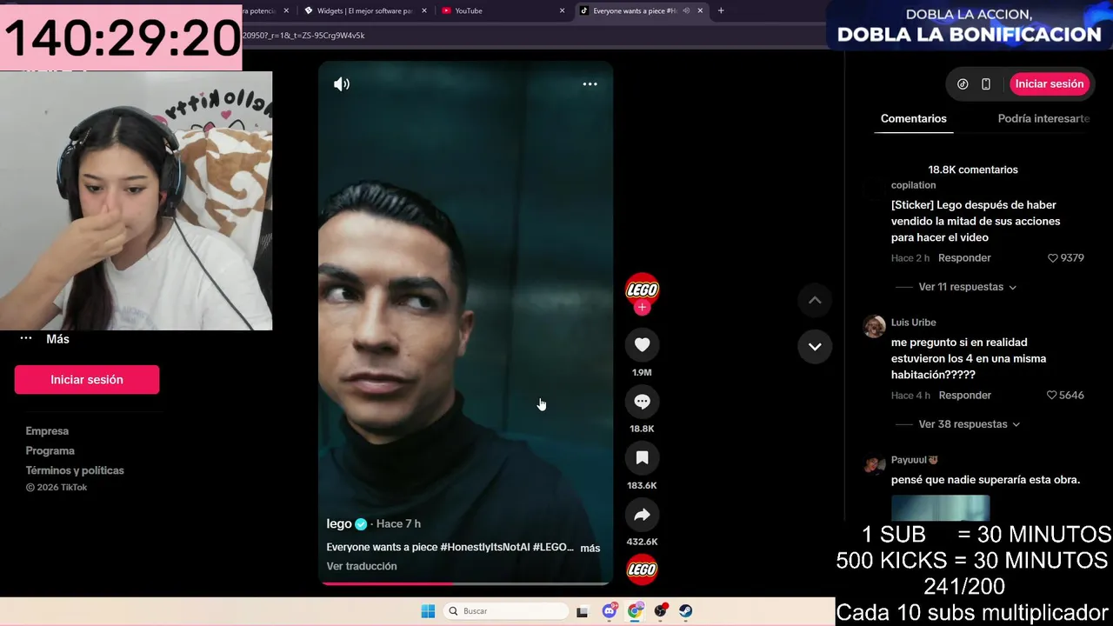
Task: Open the lego username on the video
Action: pos(339,523)
